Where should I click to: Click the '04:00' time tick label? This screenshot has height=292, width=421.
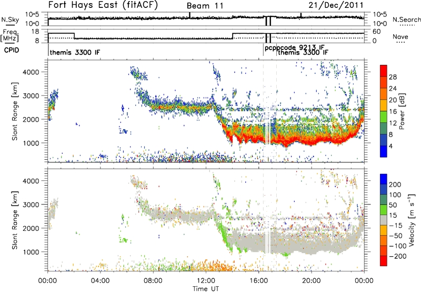[x=100, y=281]
